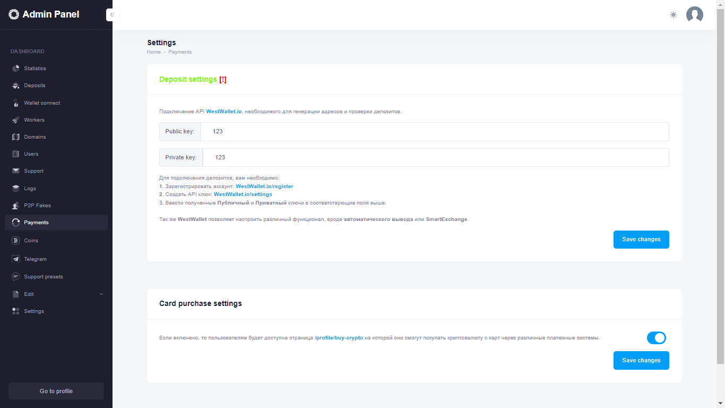Go to P2P Fakes section
Screen dimensions: 725x408
pos(37,206)
